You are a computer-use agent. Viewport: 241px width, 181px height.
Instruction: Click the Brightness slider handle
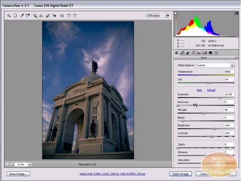pyautogui.click(x=214, y=129)
